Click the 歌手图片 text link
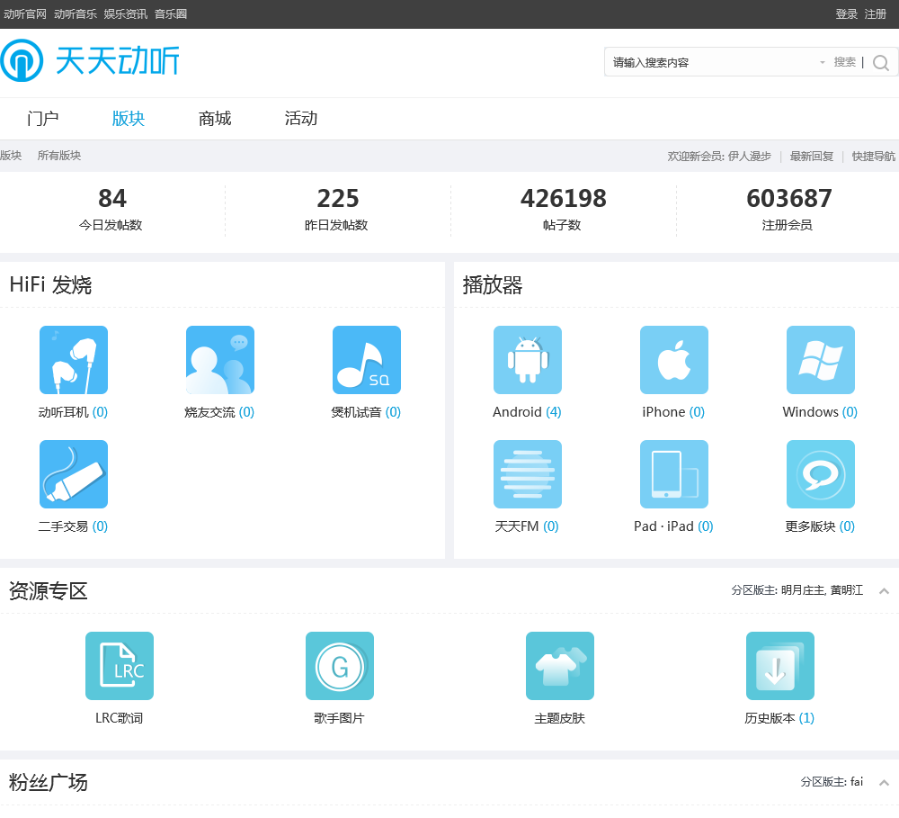The image size is (899, 818). click(339, 718)
